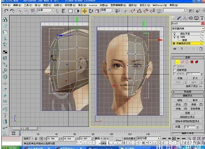The height and width of the screenshot is (149, 205).
Task: Select Edge sub-object level icon
Action: pyautogui.click(x=183, y=62)
